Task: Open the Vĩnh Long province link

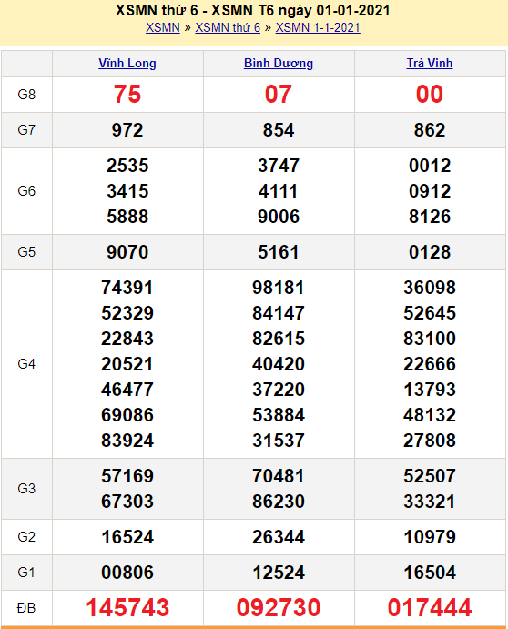Action: point(127,64)
